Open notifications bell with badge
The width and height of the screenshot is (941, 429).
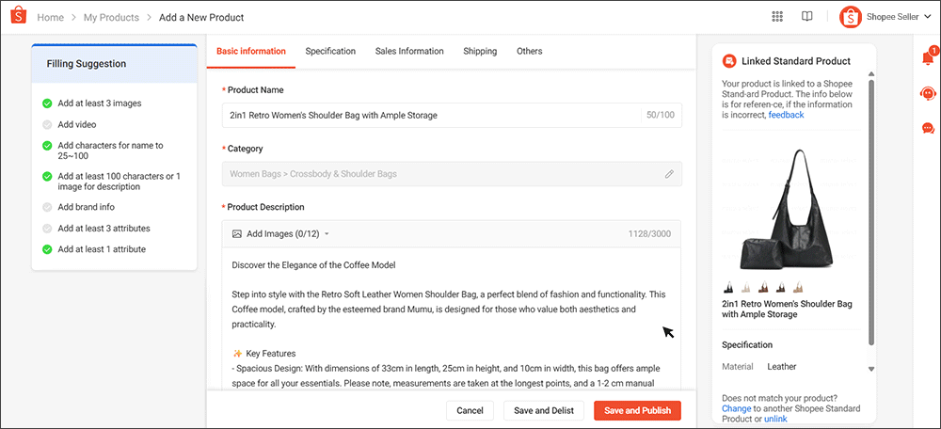tap(928, 58)
